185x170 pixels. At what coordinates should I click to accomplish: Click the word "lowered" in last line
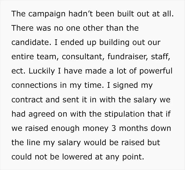coord(77,157)
